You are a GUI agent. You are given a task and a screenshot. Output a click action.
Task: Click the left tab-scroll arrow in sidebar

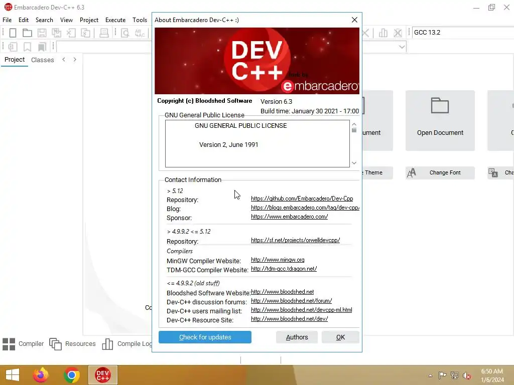click(x=64, y=60)
